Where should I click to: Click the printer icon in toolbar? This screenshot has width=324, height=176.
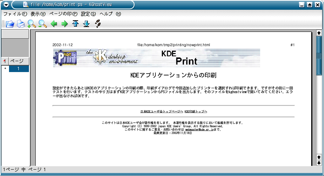click(21, 24)
